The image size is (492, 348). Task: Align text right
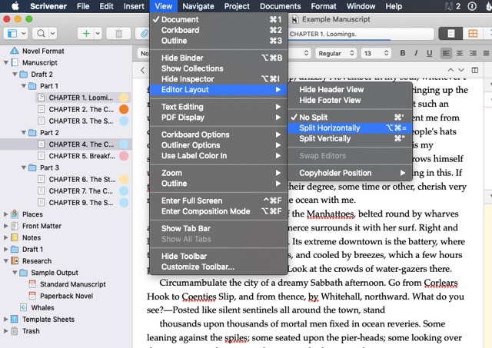[473, 53]
